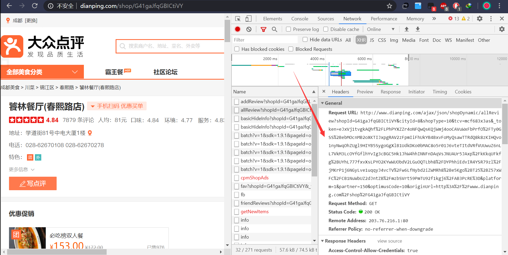Open DevTools settings gear icon
Viewport: 508px width, 255px height.
pyautogui.click(x=479, y=19)
